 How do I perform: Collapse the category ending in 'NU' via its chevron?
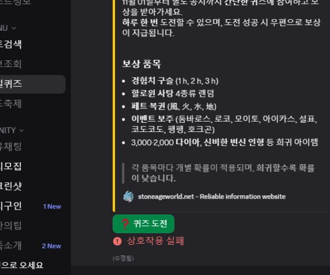tap(14, 28)
